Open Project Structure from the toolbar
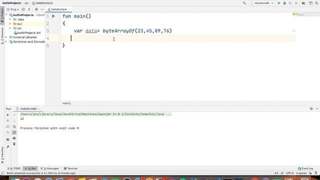The width and height of the screenshot is (320, 180). tap(303, 3)
